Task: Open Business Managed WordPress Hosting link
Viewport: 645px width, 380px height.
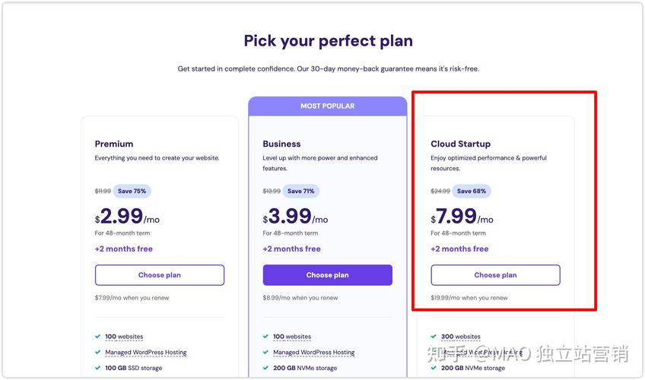Action: pos(313,353)
